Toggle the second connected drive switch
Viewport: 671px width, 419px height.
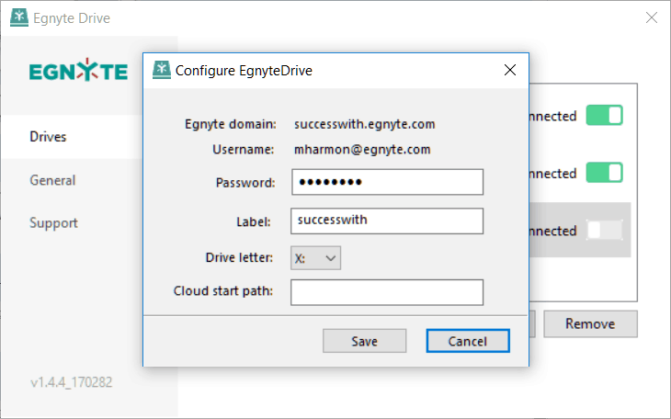click(x=604, y=173)
